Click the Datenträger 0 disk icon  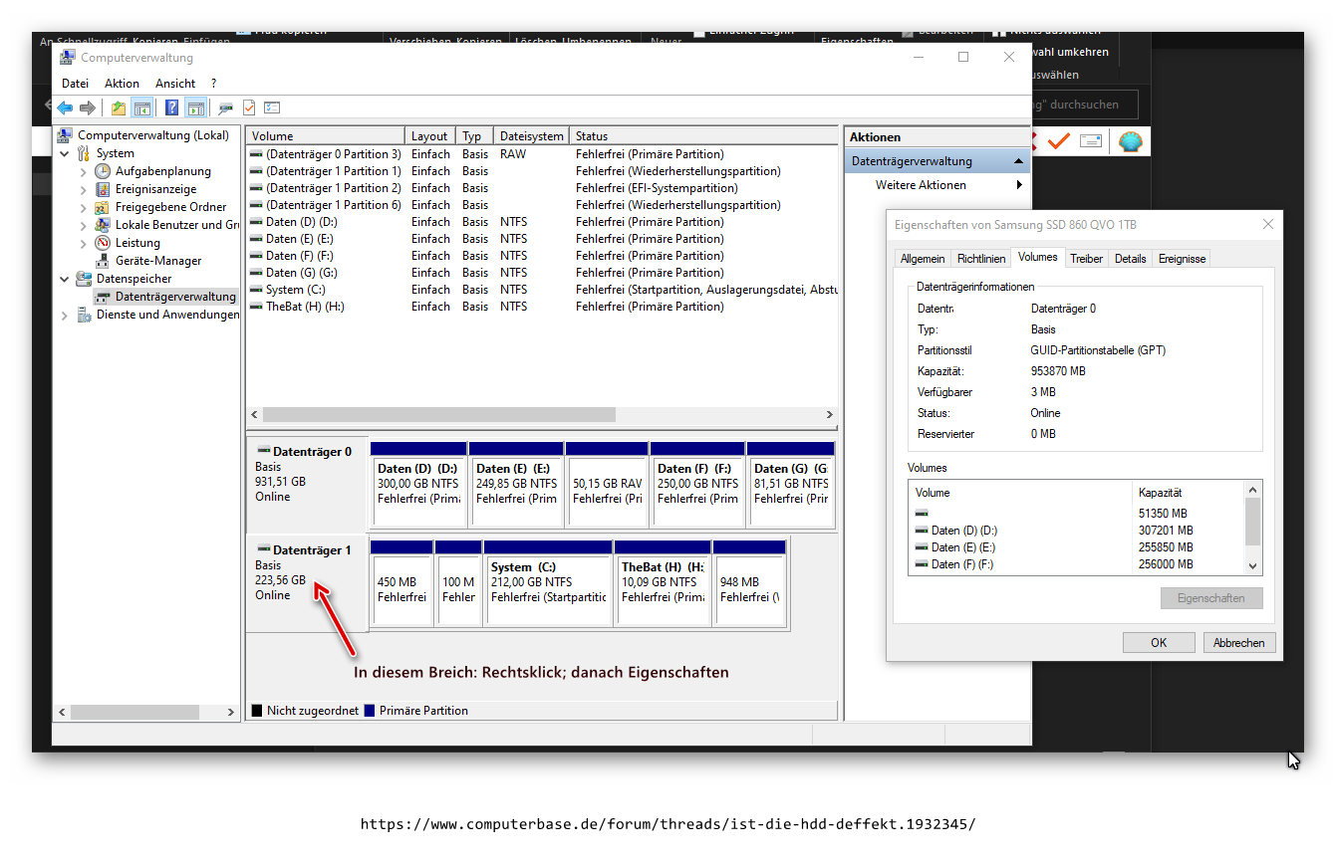click(263, 451)
